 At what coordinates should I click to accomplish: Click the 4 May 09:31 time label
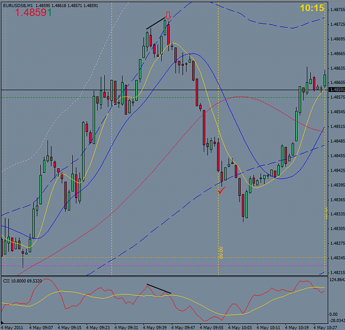pyautogui.click(x=126, y=327)
